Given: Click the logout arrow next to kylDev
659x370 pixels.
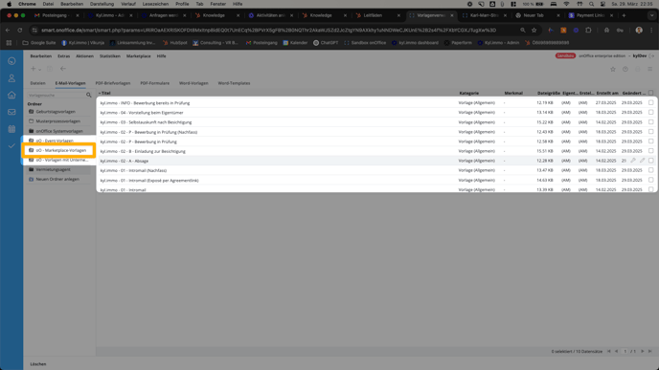Looking at the screenshot, I should (652, 55).
